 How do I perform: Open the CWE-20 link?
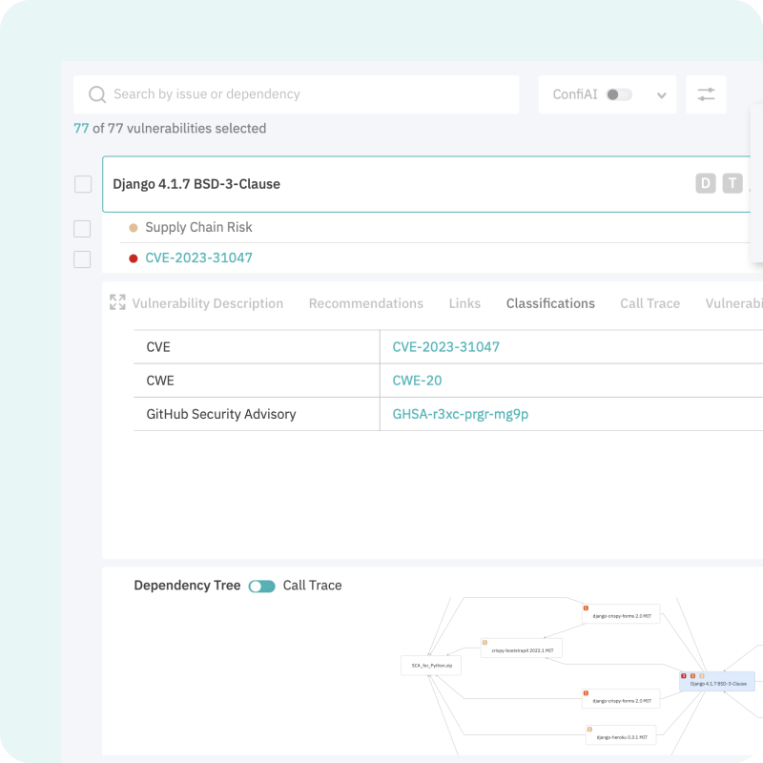[417, 381]
